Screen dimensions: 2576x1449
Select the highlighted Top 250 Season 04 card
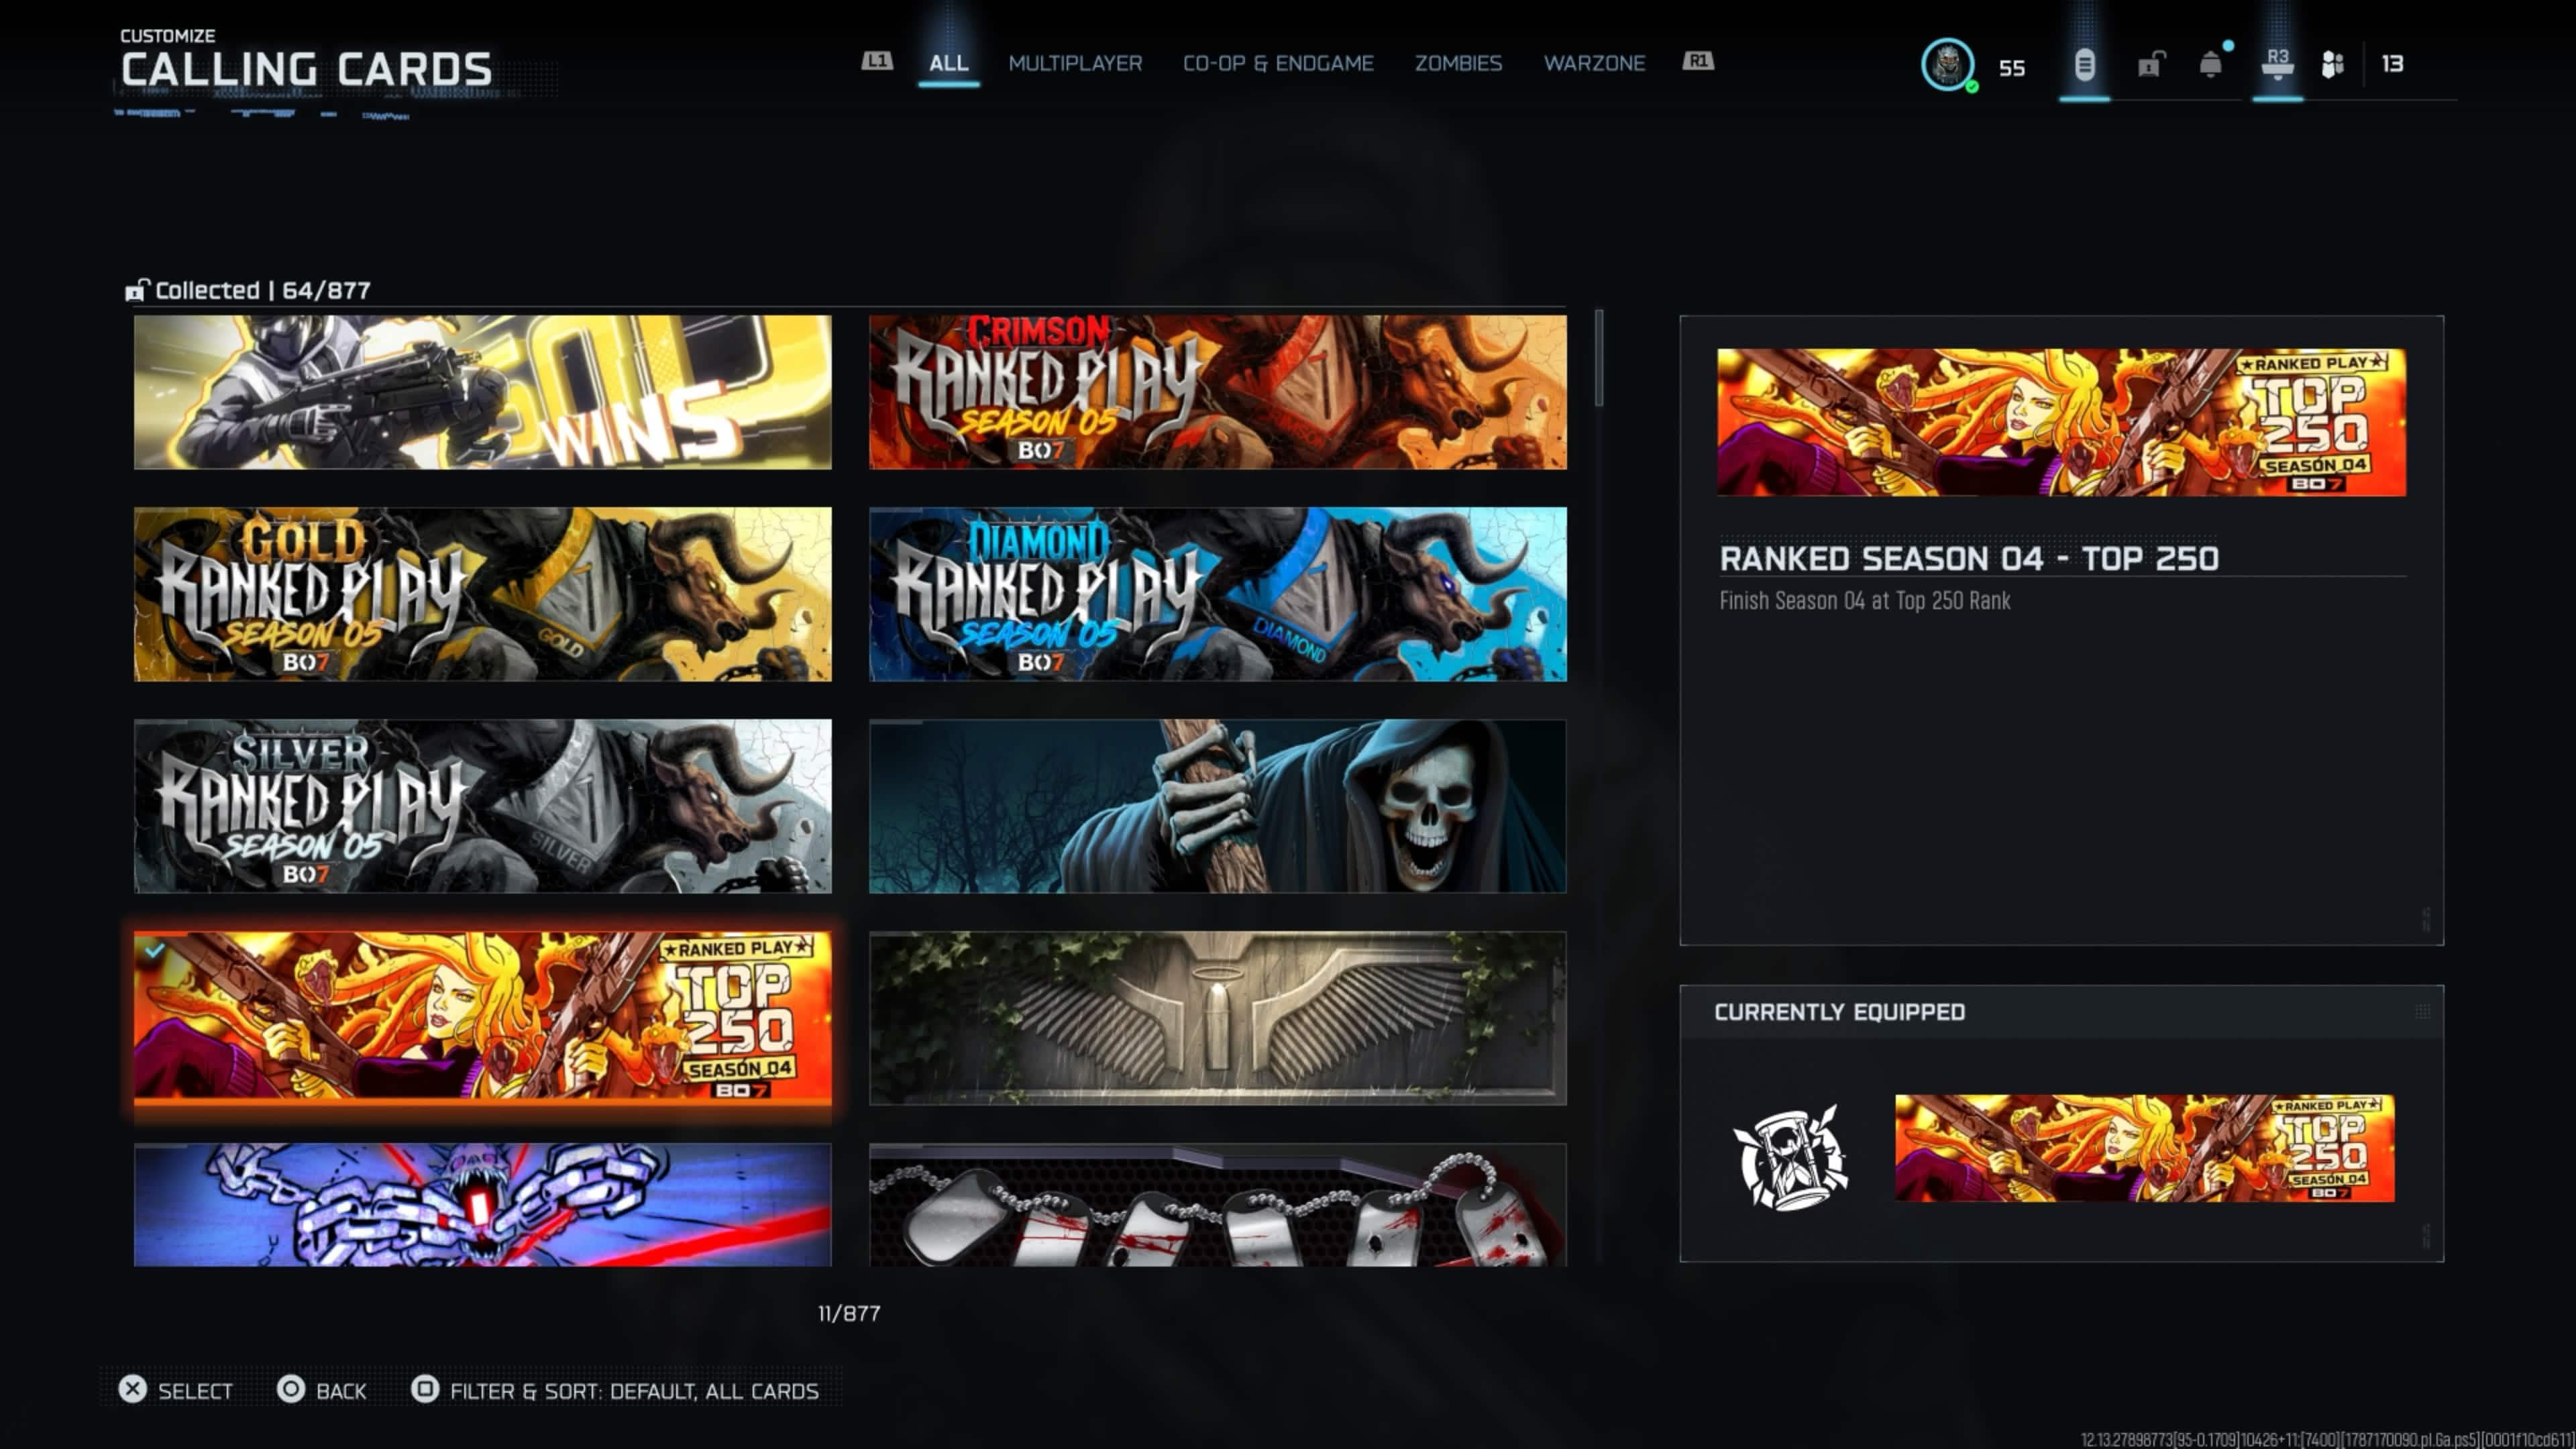[483, 1018]
